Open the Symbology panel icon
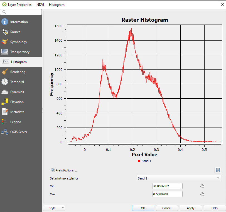 click(6, 42)
